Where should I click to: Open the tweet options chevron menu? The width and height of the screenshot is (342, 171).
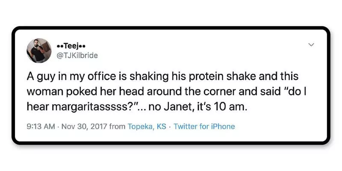pyautogui.click(x=311, y=45)
